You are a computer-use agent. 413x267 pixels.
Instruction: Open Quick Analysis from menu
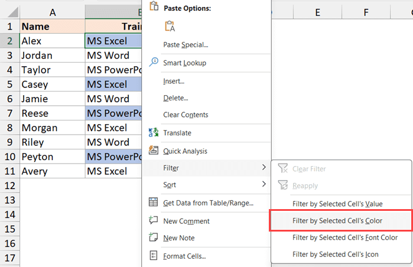click(185, 151)
